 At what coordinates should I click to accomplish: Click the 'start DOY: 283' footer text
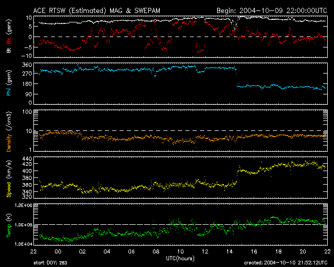coord(50,263)
